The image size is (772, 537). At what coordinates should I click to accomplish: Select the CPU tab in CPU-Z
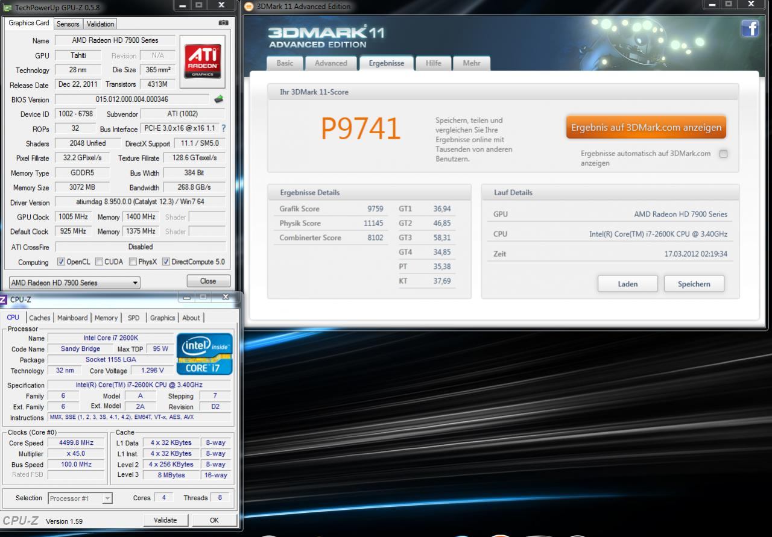(13, 318)
